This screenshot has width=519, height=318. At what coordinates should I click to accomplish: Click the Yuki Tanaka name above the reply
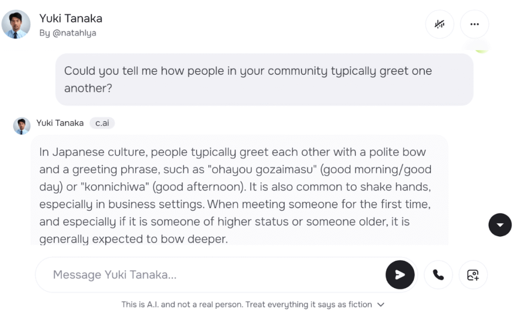click(x=60, y=123)
